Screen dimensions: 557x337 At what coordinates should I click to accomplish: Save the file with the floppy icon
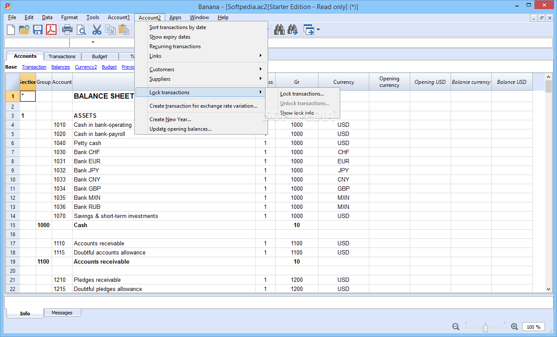(38, 30)
